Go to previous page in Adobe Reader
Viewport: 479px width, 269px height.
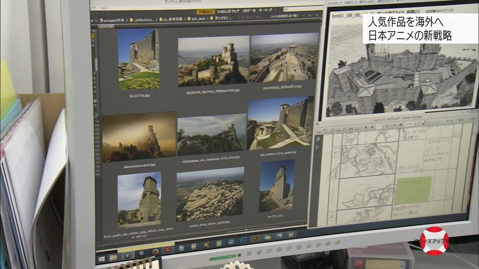(366, 127)
